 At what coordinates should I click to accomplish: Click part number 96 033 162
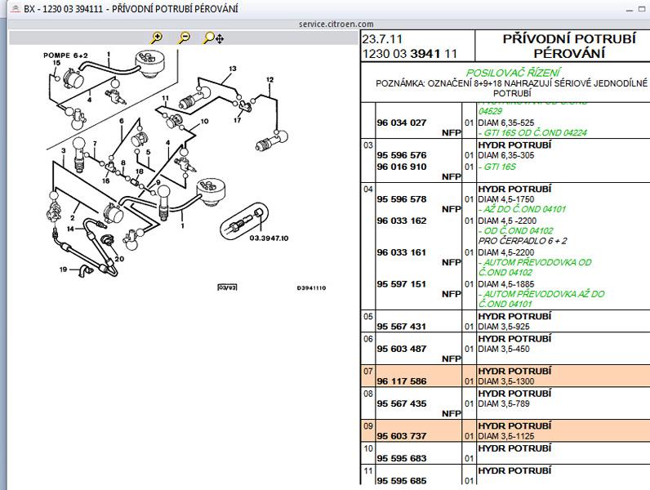pyautogui.click(x=401, y=220)
